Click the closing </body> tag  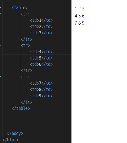point(15,134)
